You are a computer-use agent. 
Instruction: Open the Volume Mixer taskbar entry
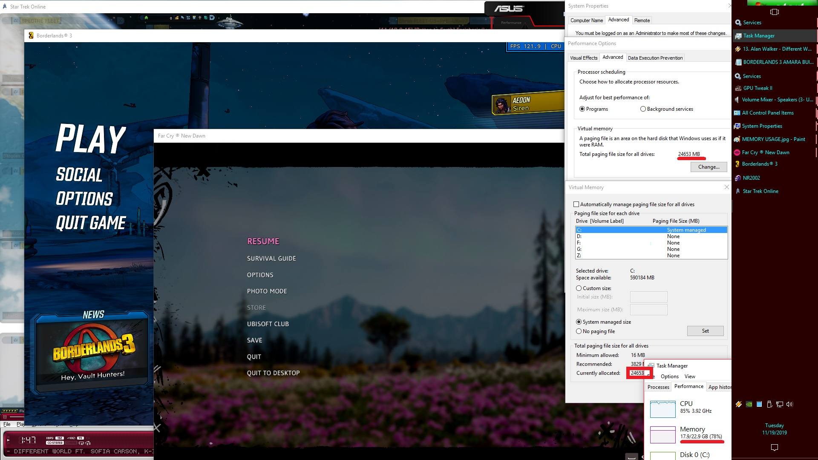[774, 100]
